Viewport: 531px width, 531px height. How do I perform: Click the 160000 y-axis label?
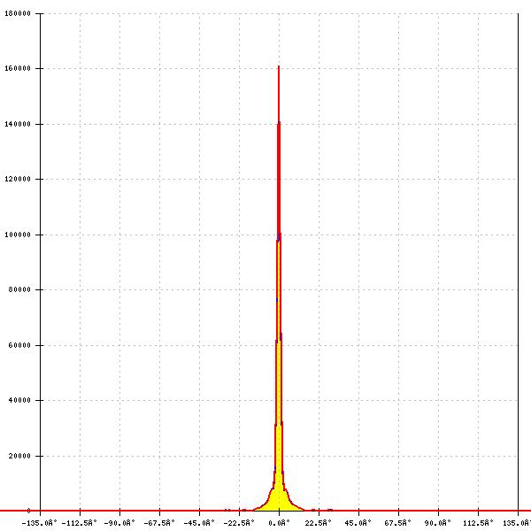18,68
